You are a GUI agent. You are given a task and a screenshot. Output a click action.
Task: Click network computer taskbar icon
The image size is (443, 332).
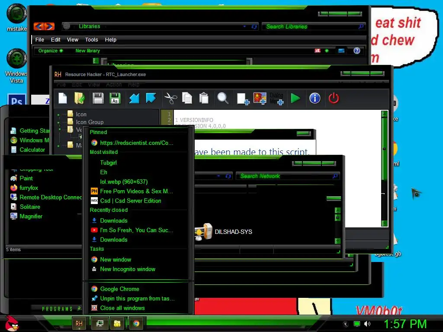(x=100, y=323)
